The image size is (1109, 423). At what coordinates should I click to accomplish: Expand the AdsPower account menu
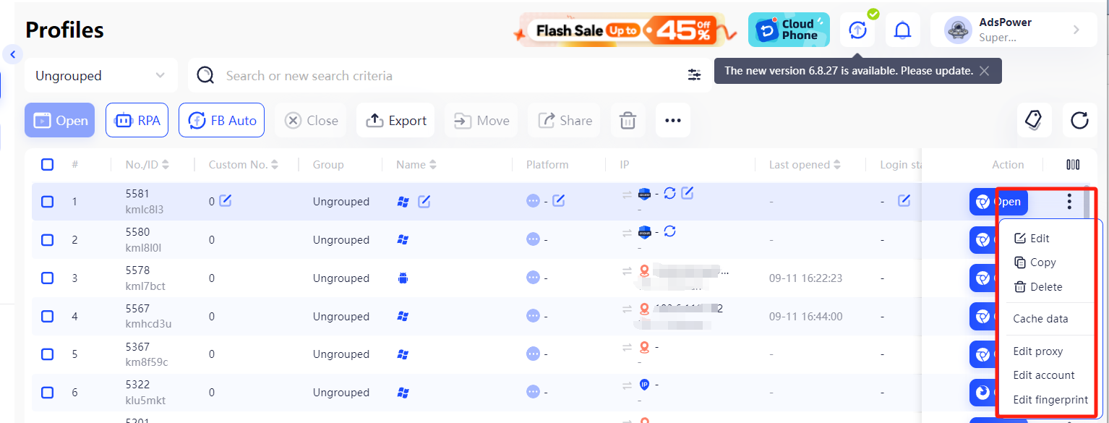(x=1014, y=29)
